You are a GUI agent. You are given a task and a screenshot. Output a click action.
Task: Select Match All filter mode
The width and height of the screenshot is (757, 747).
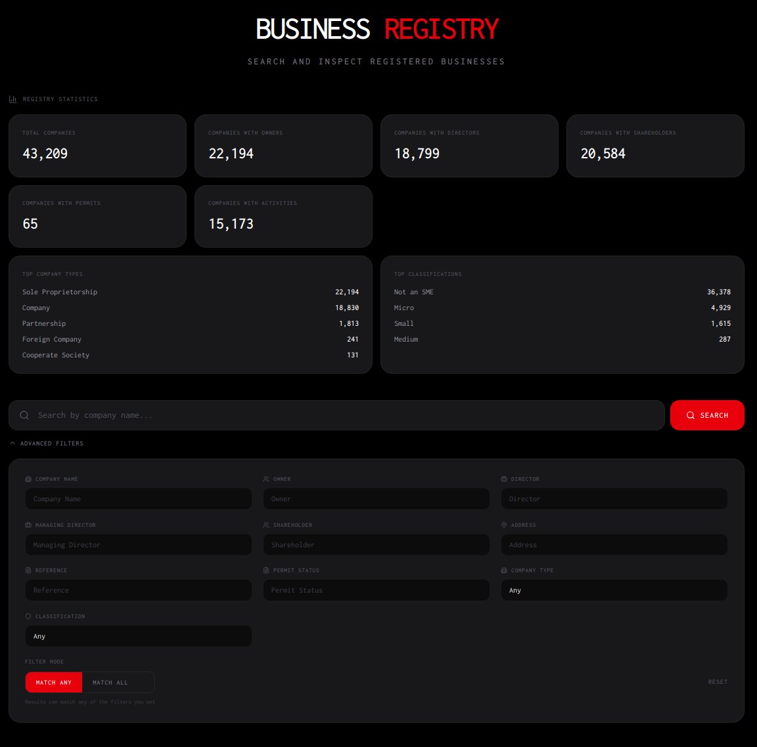click(110, 683)
